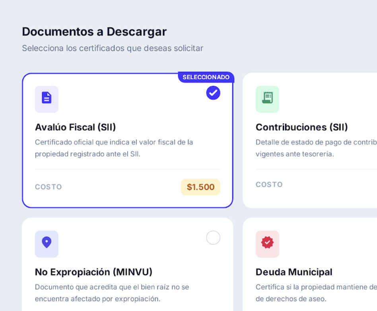
Task: Select the No Expropiación (MINVU) empty circle
Action: tap(213, 238)
